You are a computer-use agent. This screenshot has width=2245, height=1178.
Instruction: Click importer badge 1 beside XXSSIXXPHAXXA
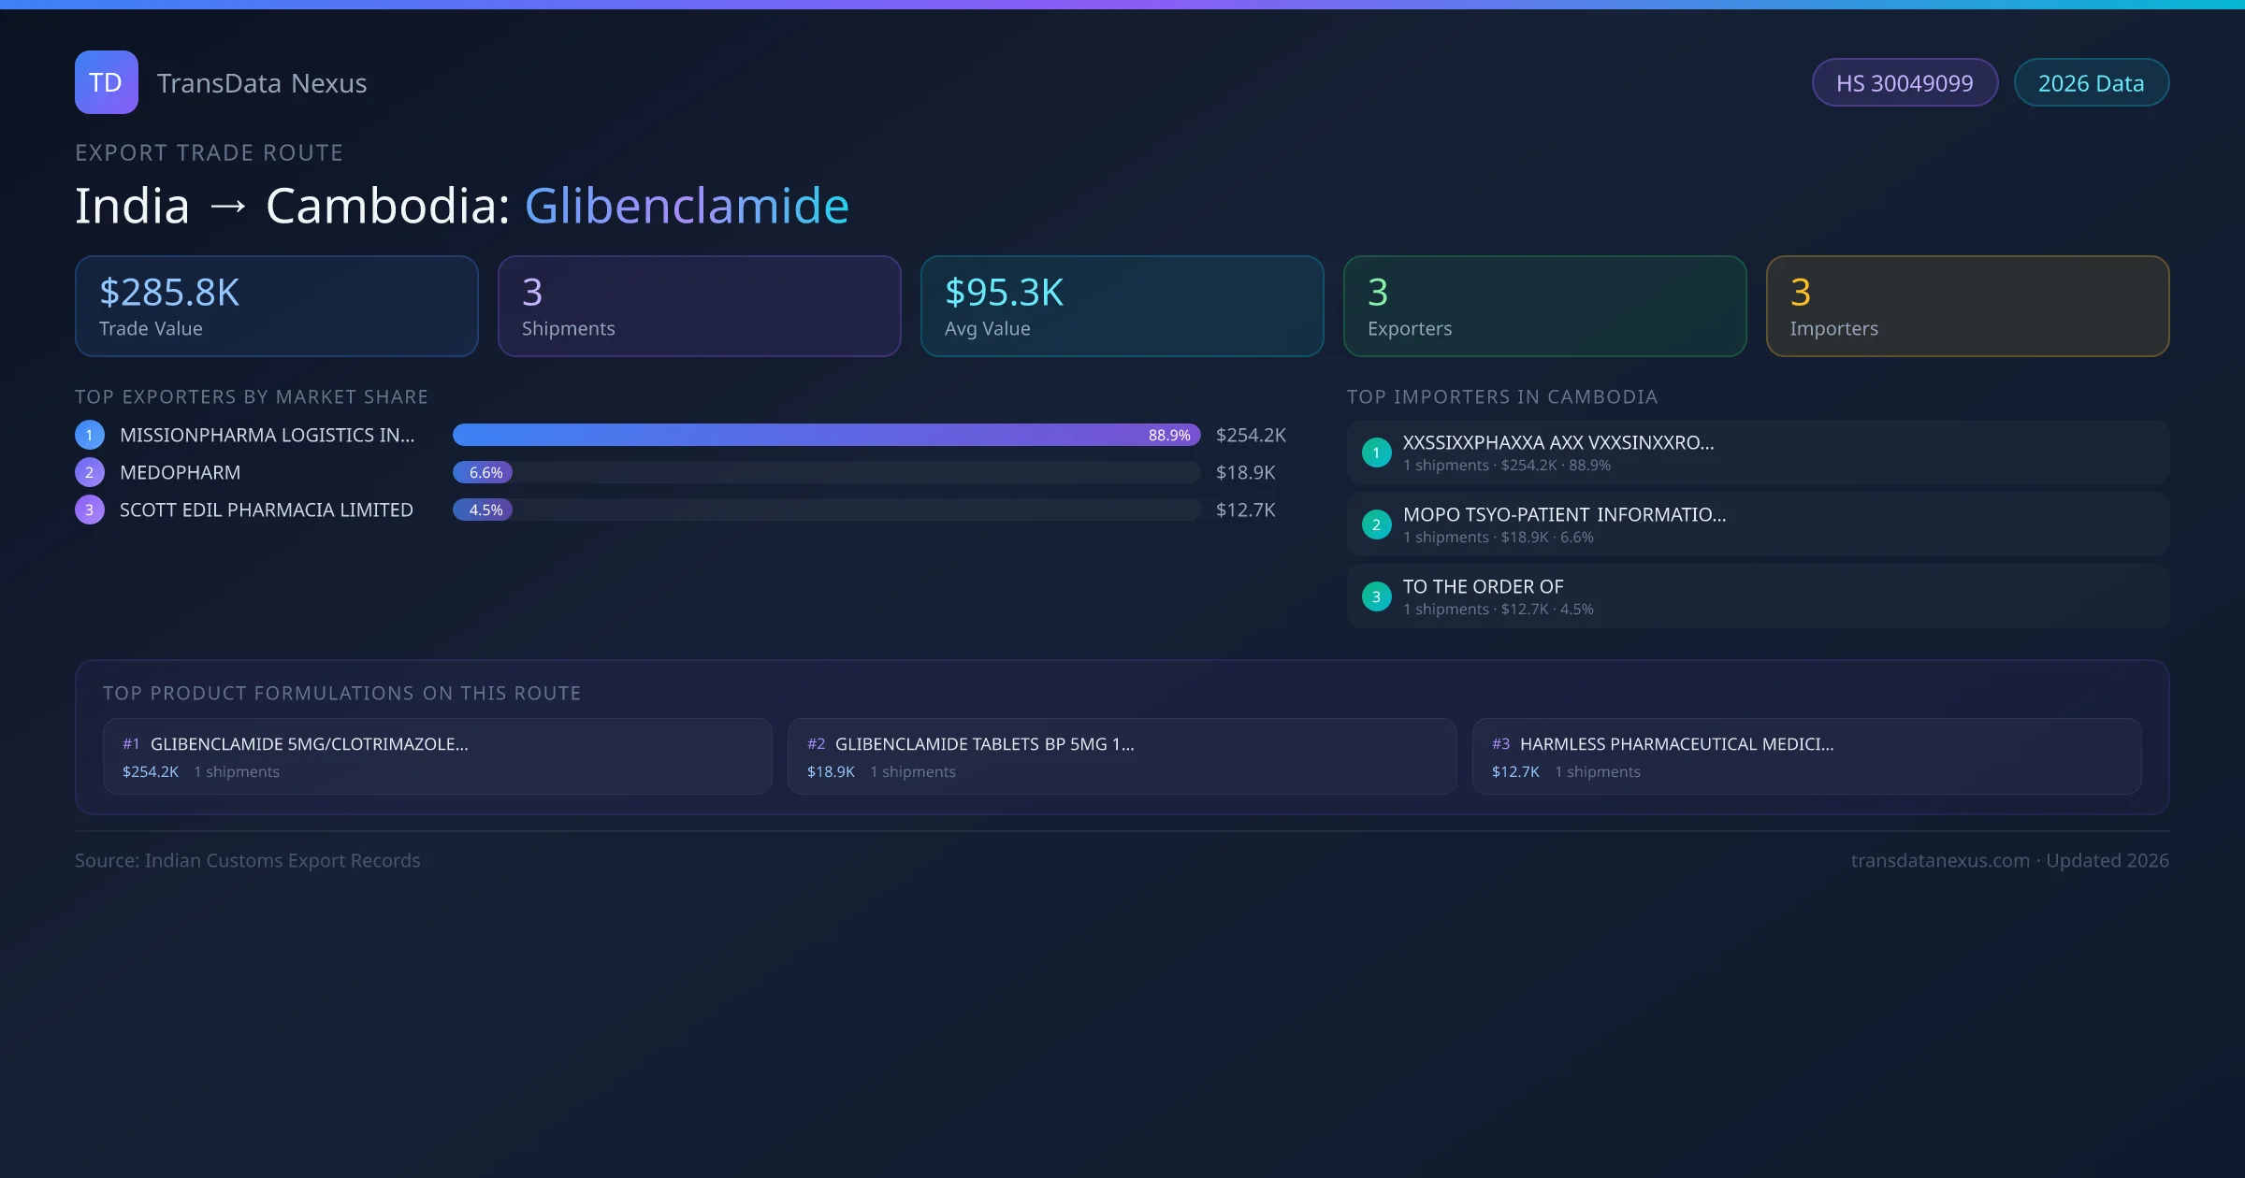point(1376,452)
